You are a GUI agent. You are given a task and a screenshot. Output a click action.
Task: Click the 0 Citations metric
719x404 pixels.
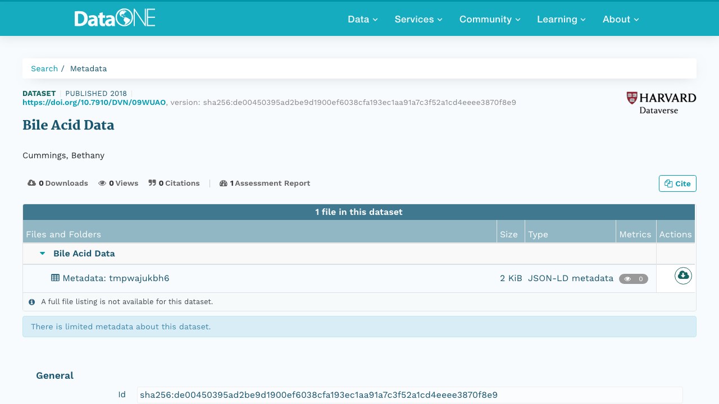174,183
